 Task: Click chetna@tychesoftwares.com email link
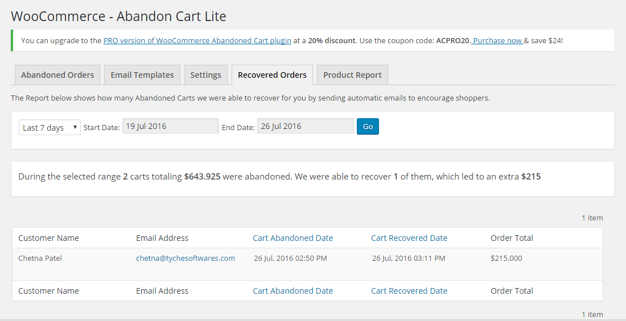coord(186,258)
